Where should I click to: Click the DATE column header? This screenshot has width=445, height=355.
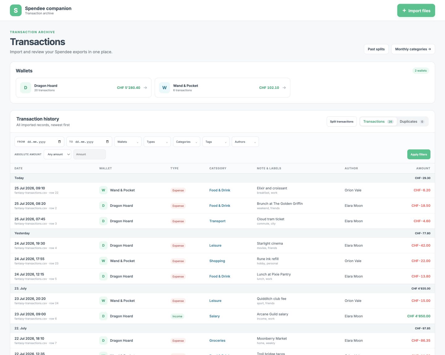[x=19, y=168]
